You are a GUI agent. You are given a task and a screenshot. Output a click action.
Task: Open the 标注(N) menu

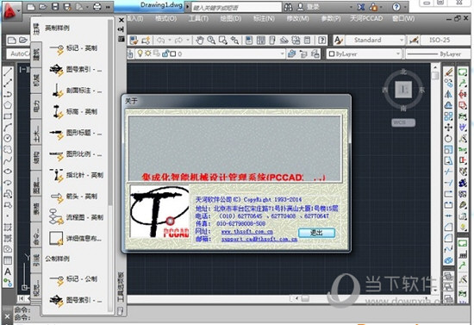(x=264, y=19)
